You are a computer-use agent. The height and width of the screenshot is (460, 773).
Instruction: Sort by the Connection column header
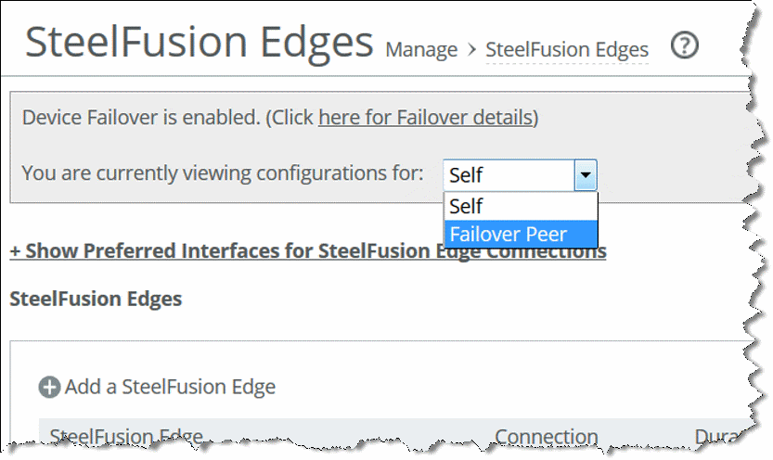point(547,437)
